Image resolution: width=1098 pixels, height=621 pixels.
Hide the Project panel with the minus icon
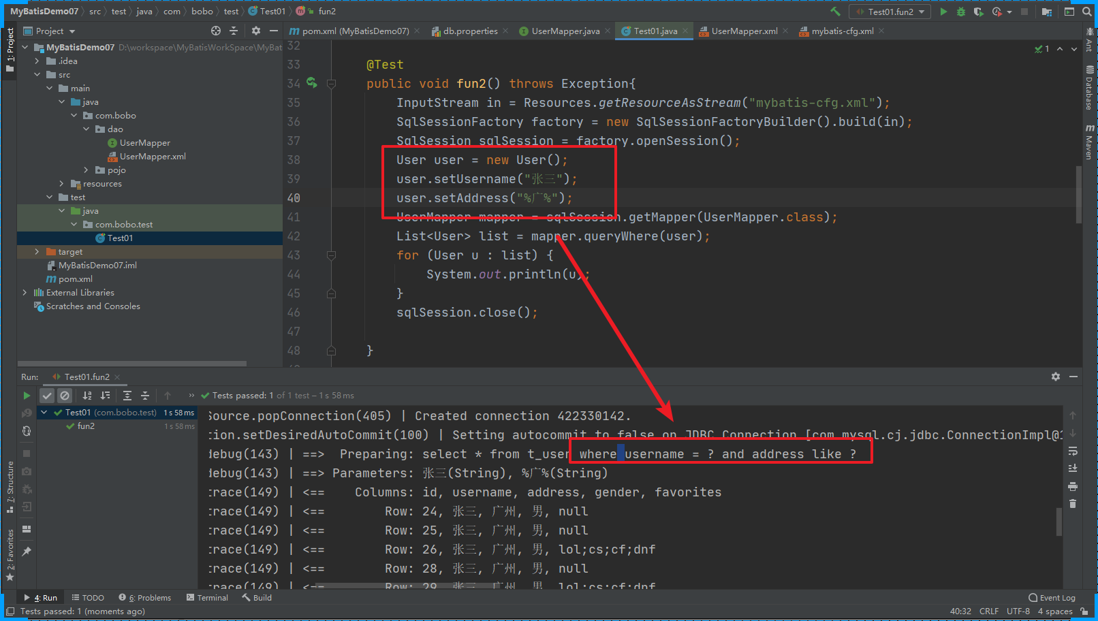274,31
